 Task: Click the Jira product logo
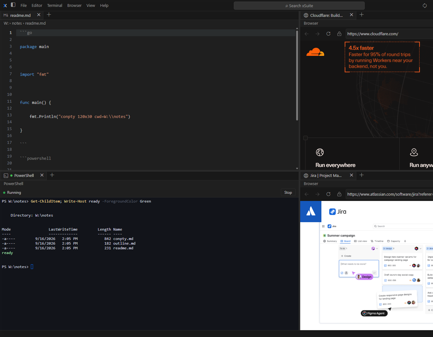tap(338, 212)
